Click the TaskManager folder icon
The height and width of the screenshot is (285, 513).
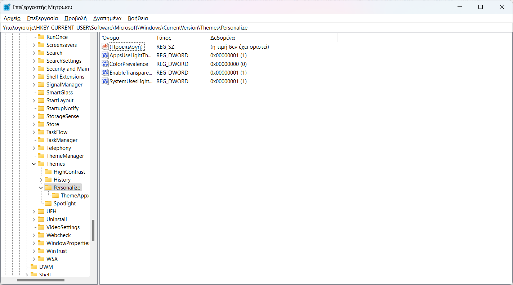pyautogui.click(x=41, y=140)
